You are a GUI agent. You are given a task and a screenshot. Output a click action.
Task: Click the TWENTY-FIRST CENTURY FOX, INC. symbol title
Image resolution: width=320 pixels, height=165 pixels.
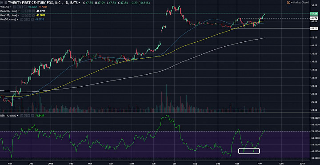(x=35, y=3)
